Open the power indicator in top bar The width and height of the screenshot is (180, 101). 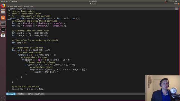[x=176, y=1]
